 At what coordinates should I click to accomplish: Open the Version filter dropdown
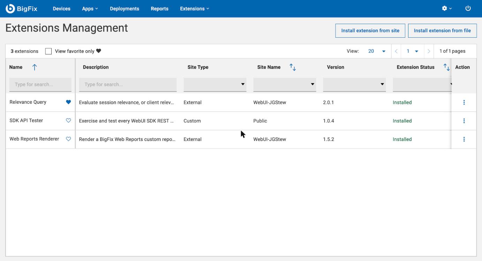[x=354, y=84]
